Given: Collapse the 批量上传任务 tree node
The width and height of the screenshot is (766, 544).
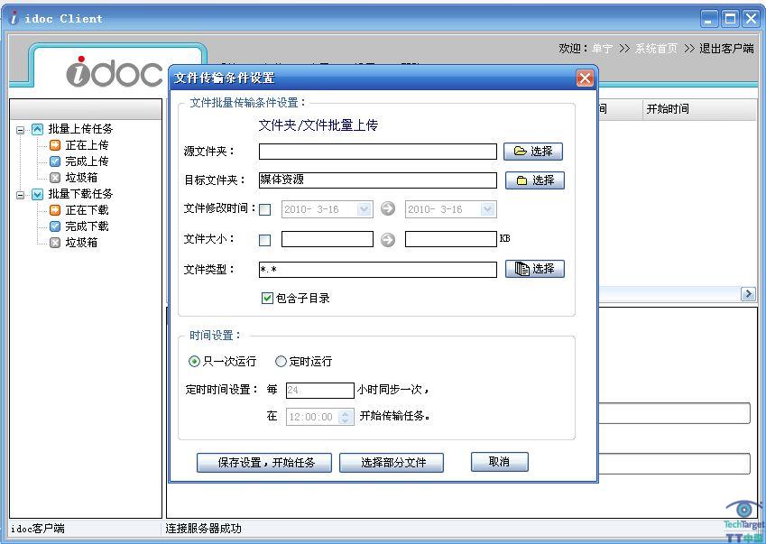Looking at the screenshot, I should 20,130.
